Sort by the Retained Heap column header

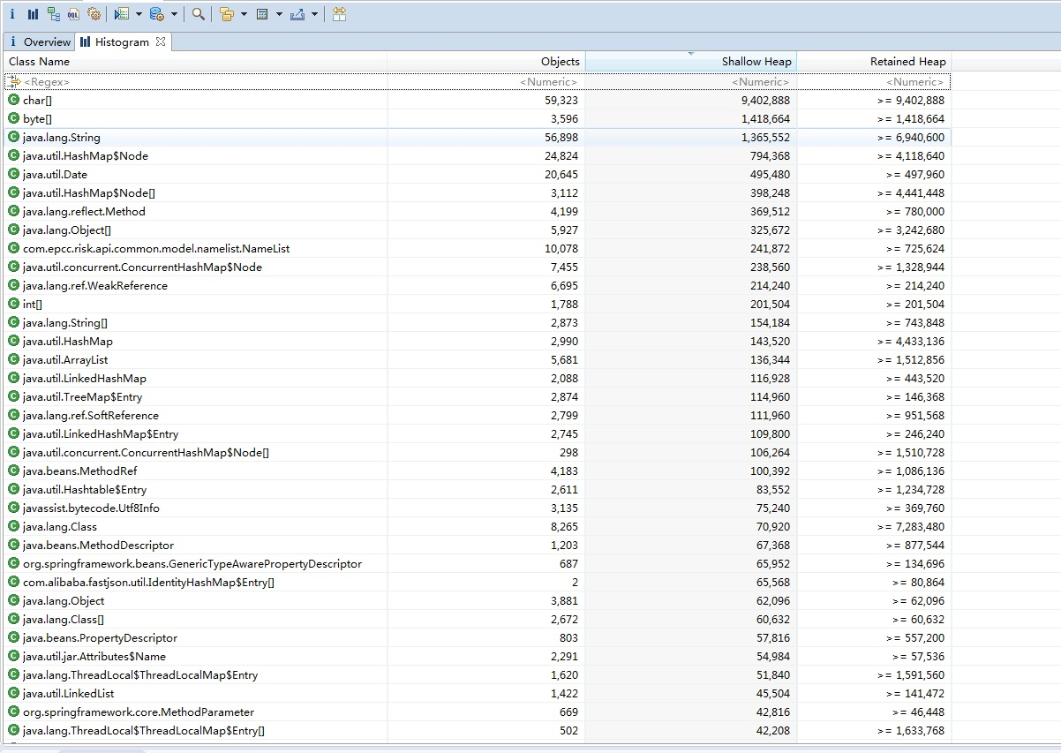(874, 61)
